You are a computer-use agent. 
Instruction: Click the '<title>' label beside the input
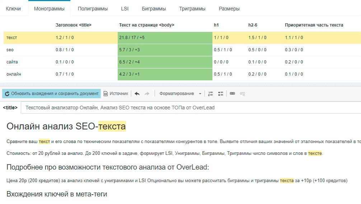pos(10,108)
